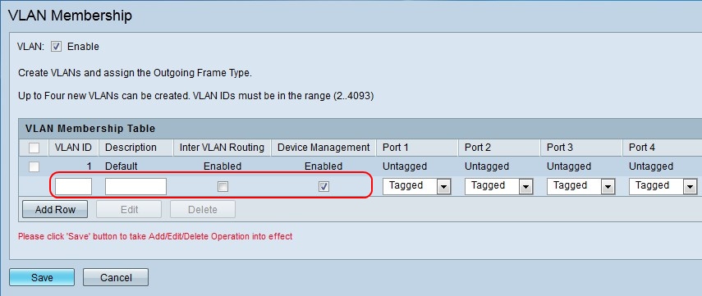Click the red 'Please click Save' notice
The height and width of the screenshot is (296, 702).
pyautogui.click(x=155, y=236)
